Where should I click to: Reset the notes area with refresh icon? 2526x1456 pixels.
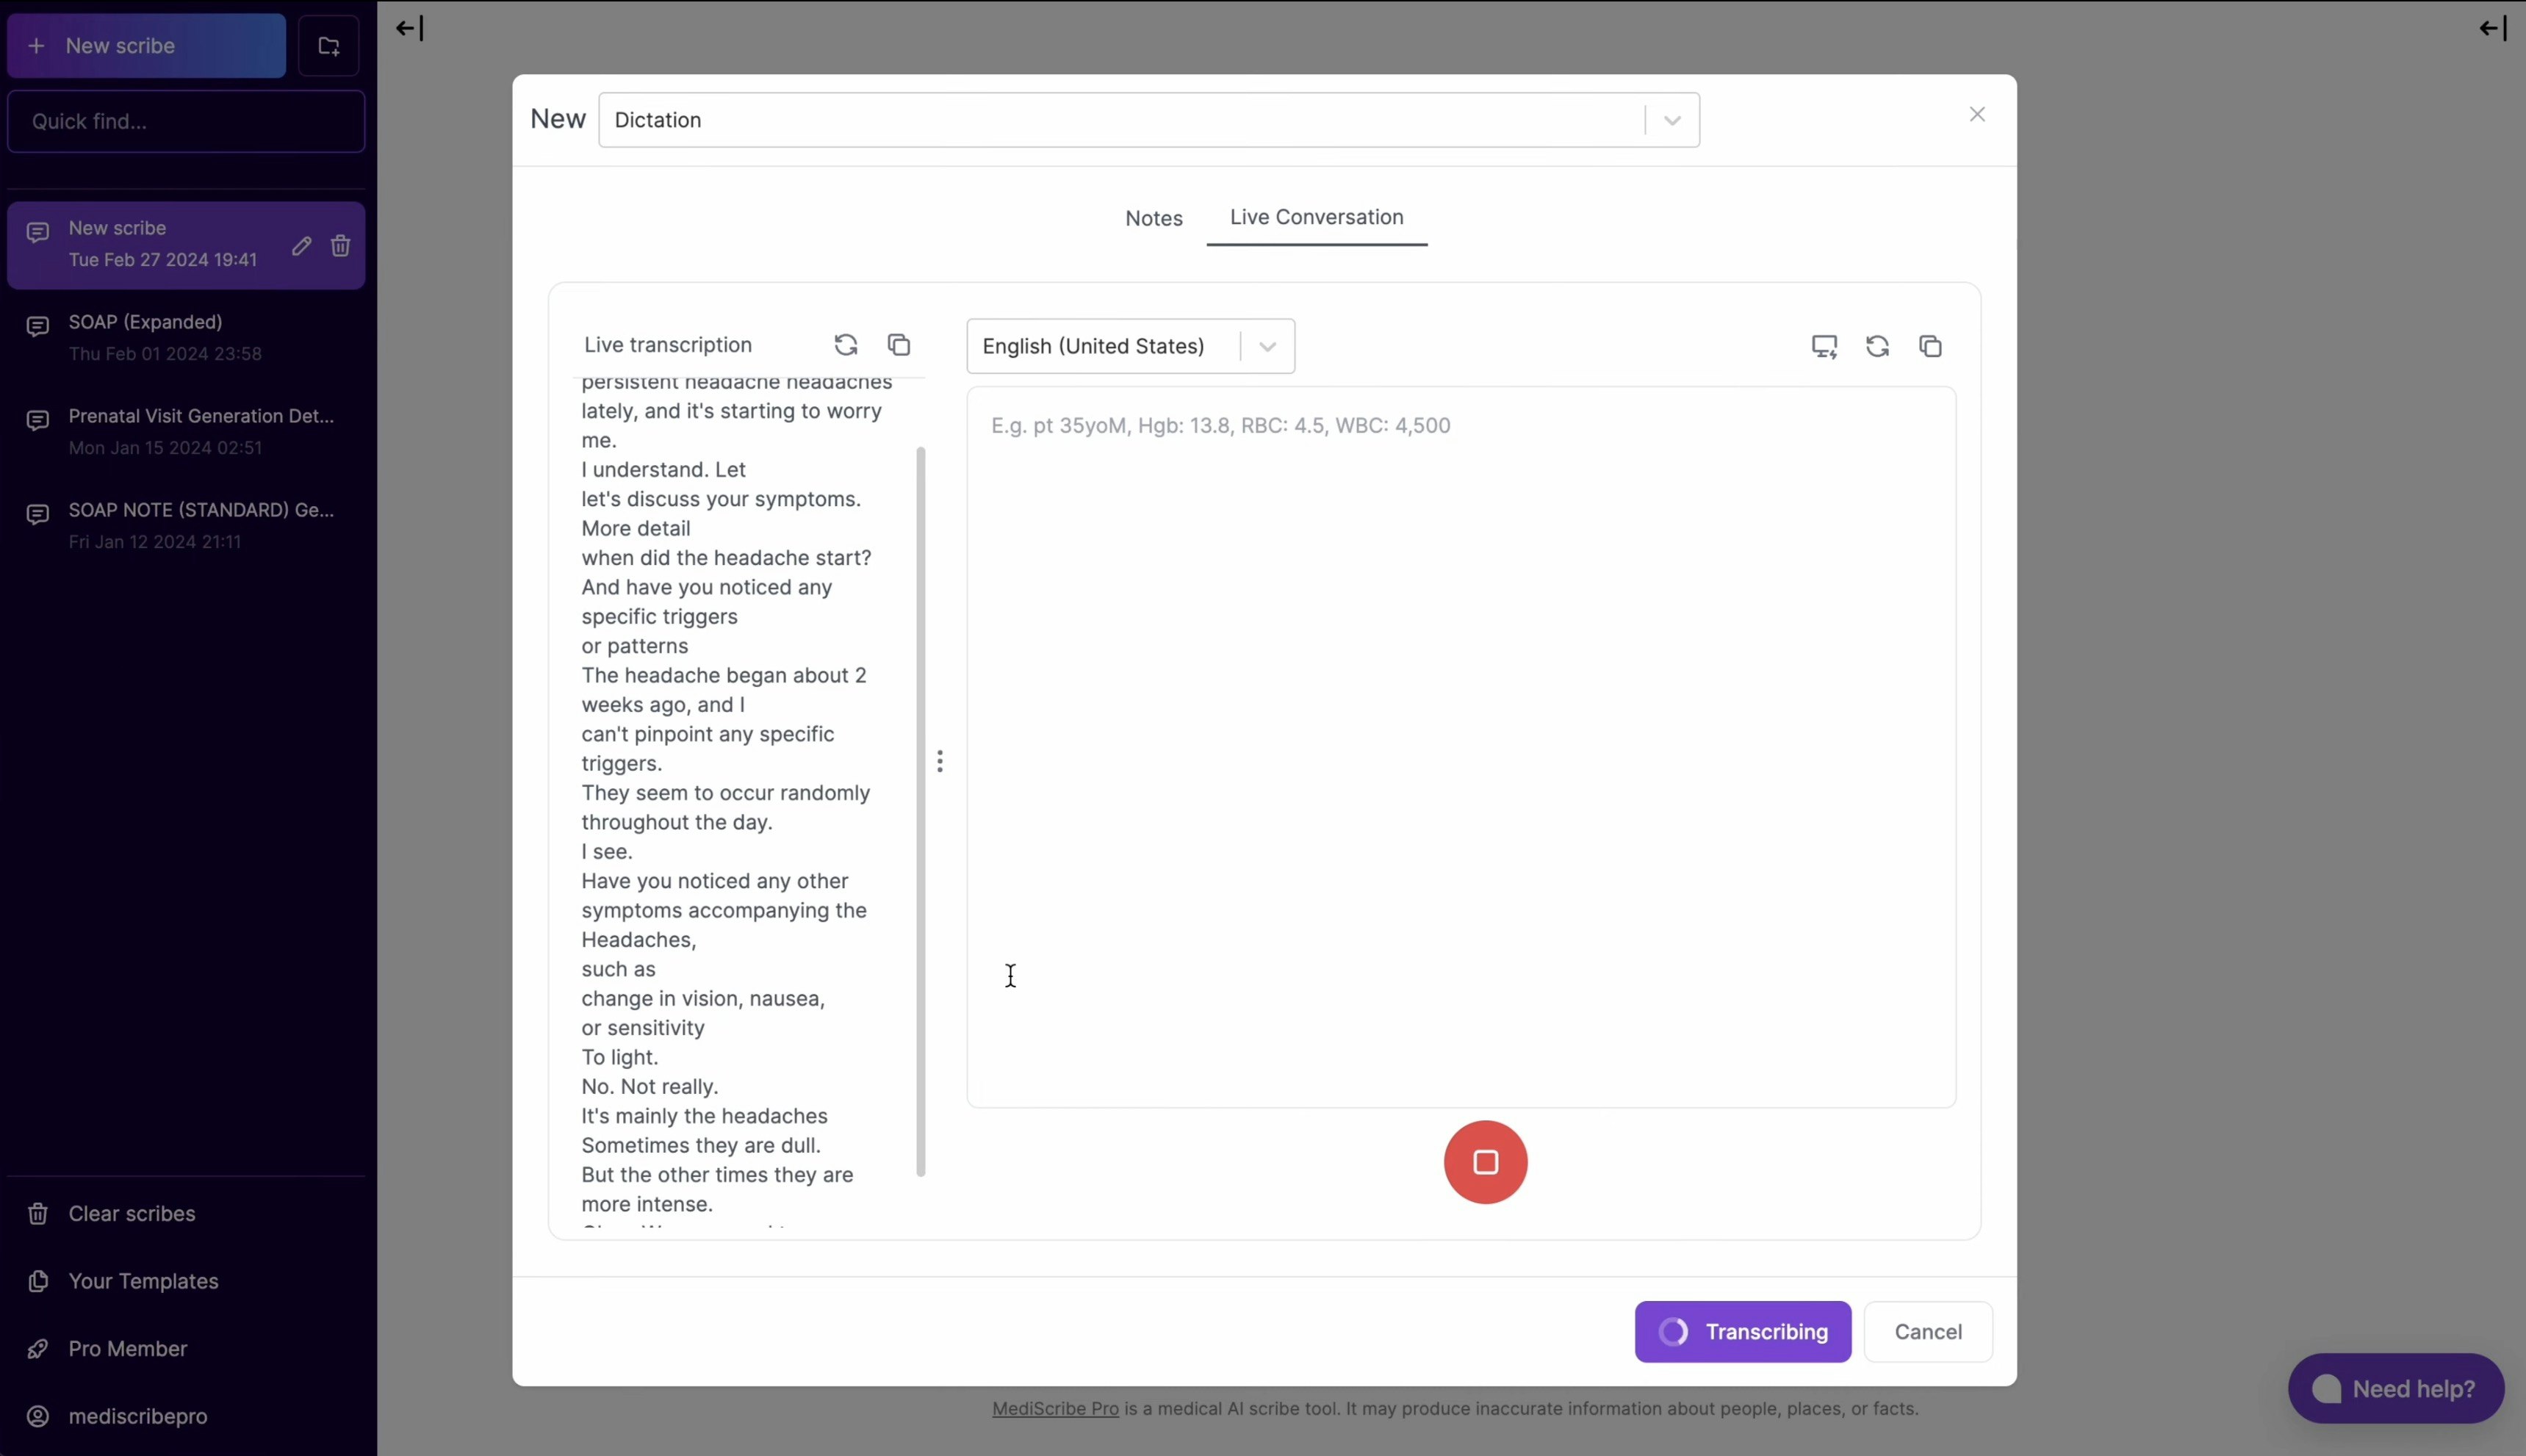(1877, 346)
